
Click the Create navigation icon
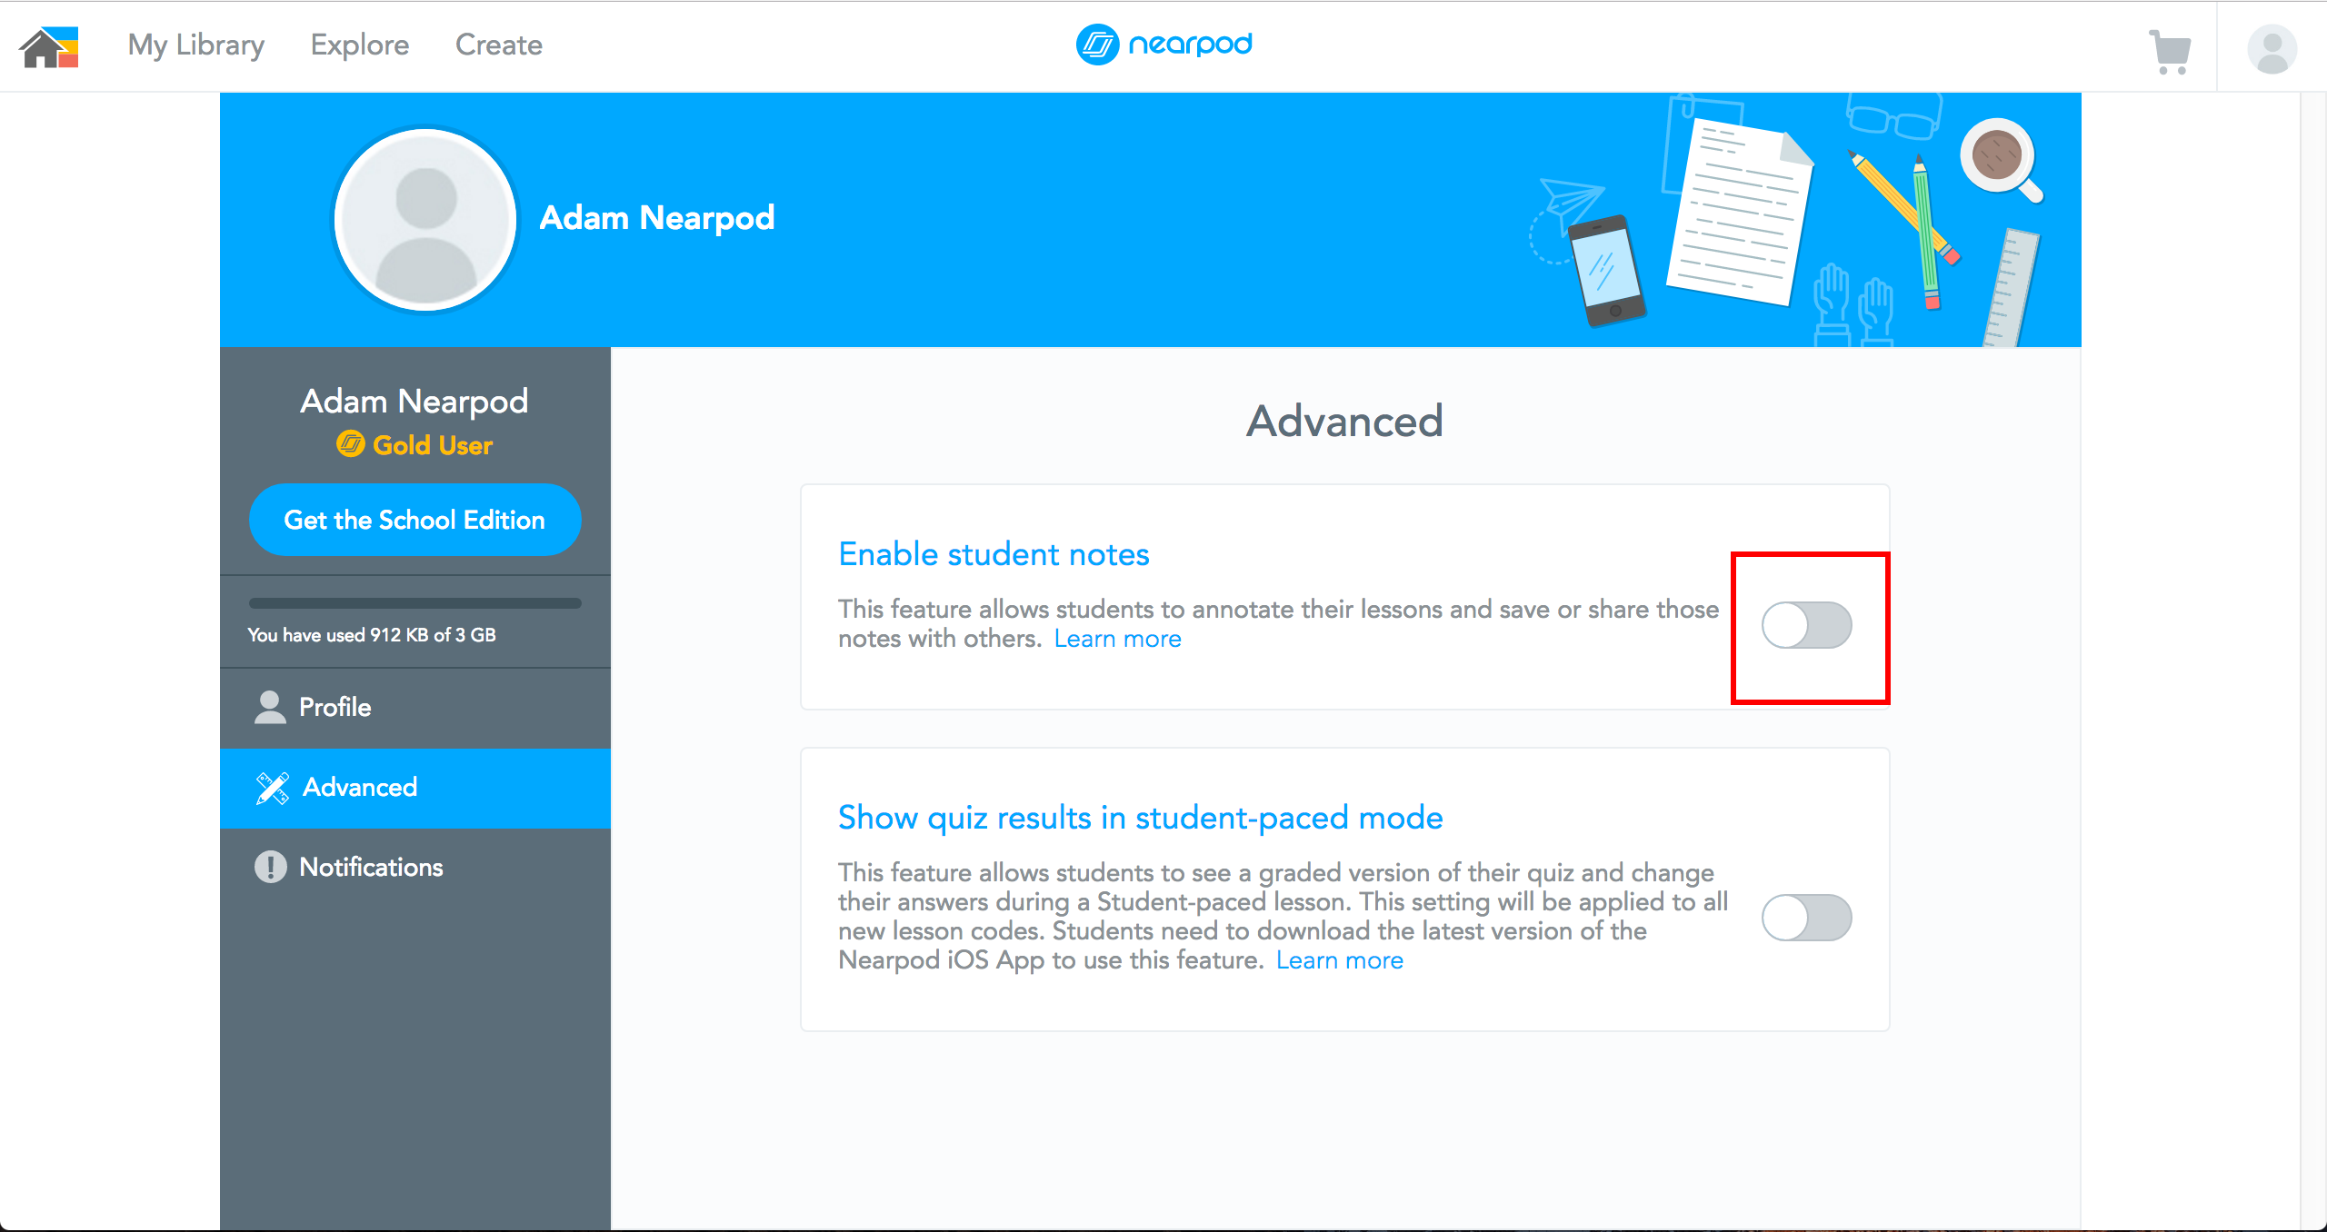(499, 45)
